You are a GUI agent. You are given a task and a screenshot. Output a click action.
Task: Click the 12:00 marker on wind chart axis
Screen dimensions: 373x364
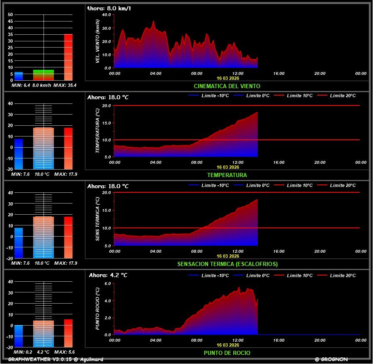point(238,73)
